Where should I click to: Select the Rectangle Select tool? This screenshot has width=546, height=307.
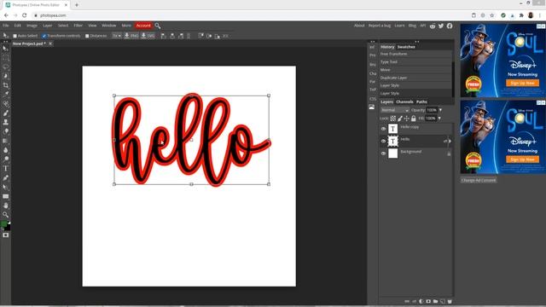click(x=6, y=58)
